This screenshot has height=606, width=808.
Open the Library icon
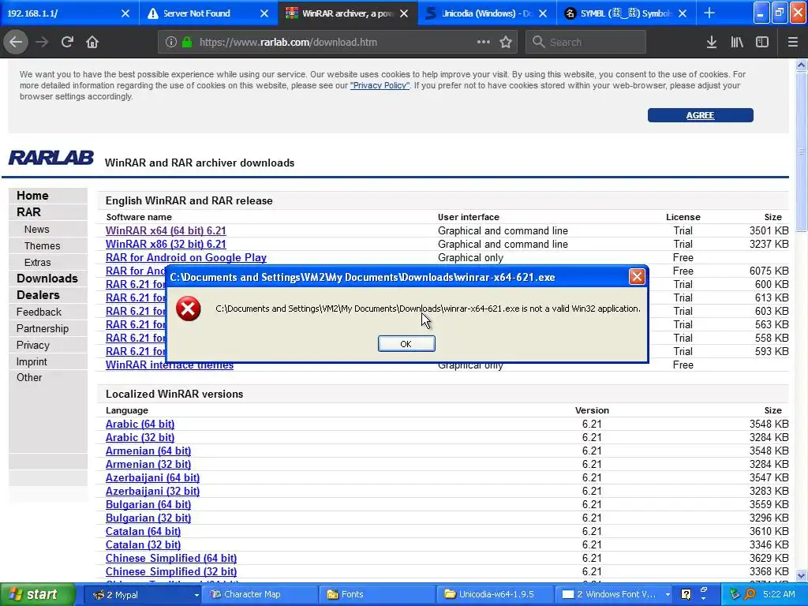[737, 43]
